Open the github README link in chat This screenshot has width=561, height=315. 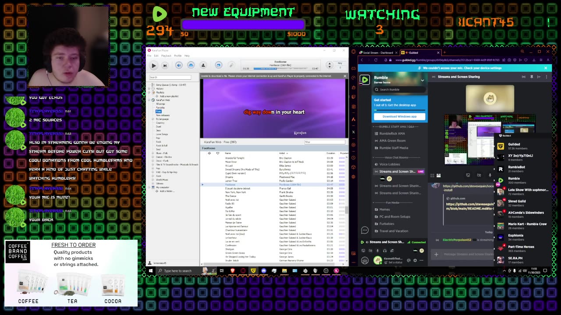click(470, 206)
